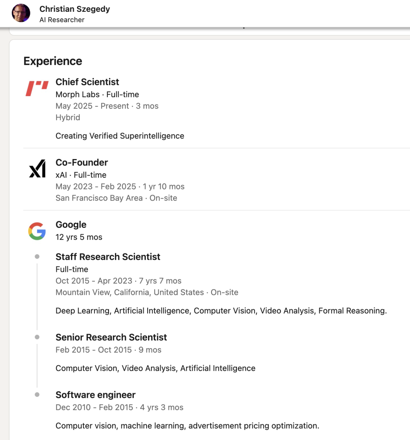Click the timeline dot beside Senior Research Scientist
The width and height of the screenshot is (410, 440).
pos(37,337)
